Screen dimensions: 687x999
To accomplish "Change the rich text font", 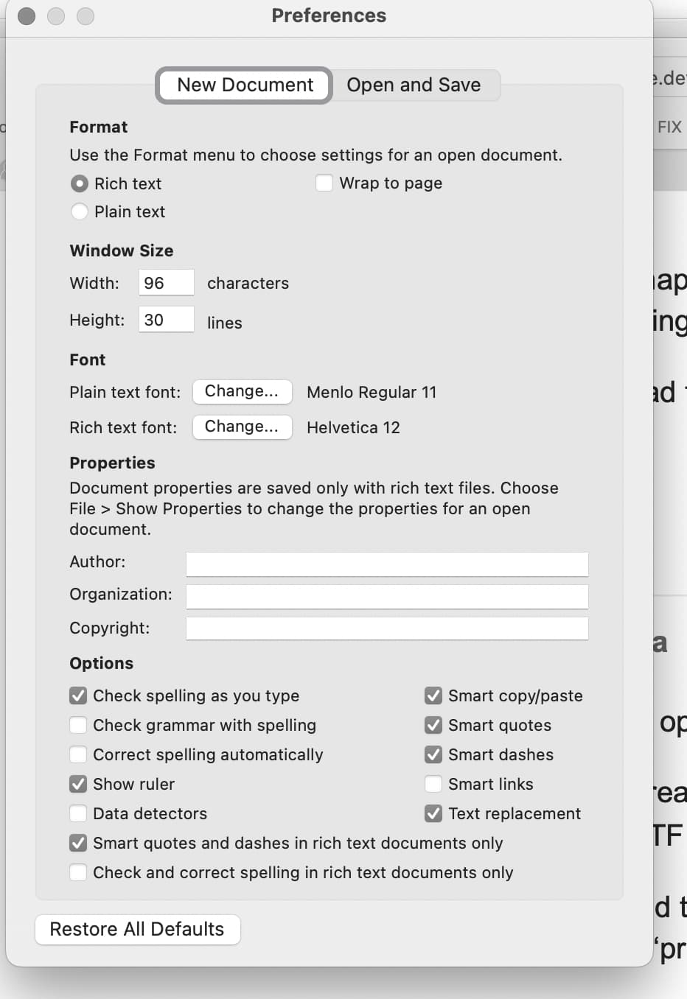I will 242,427.
